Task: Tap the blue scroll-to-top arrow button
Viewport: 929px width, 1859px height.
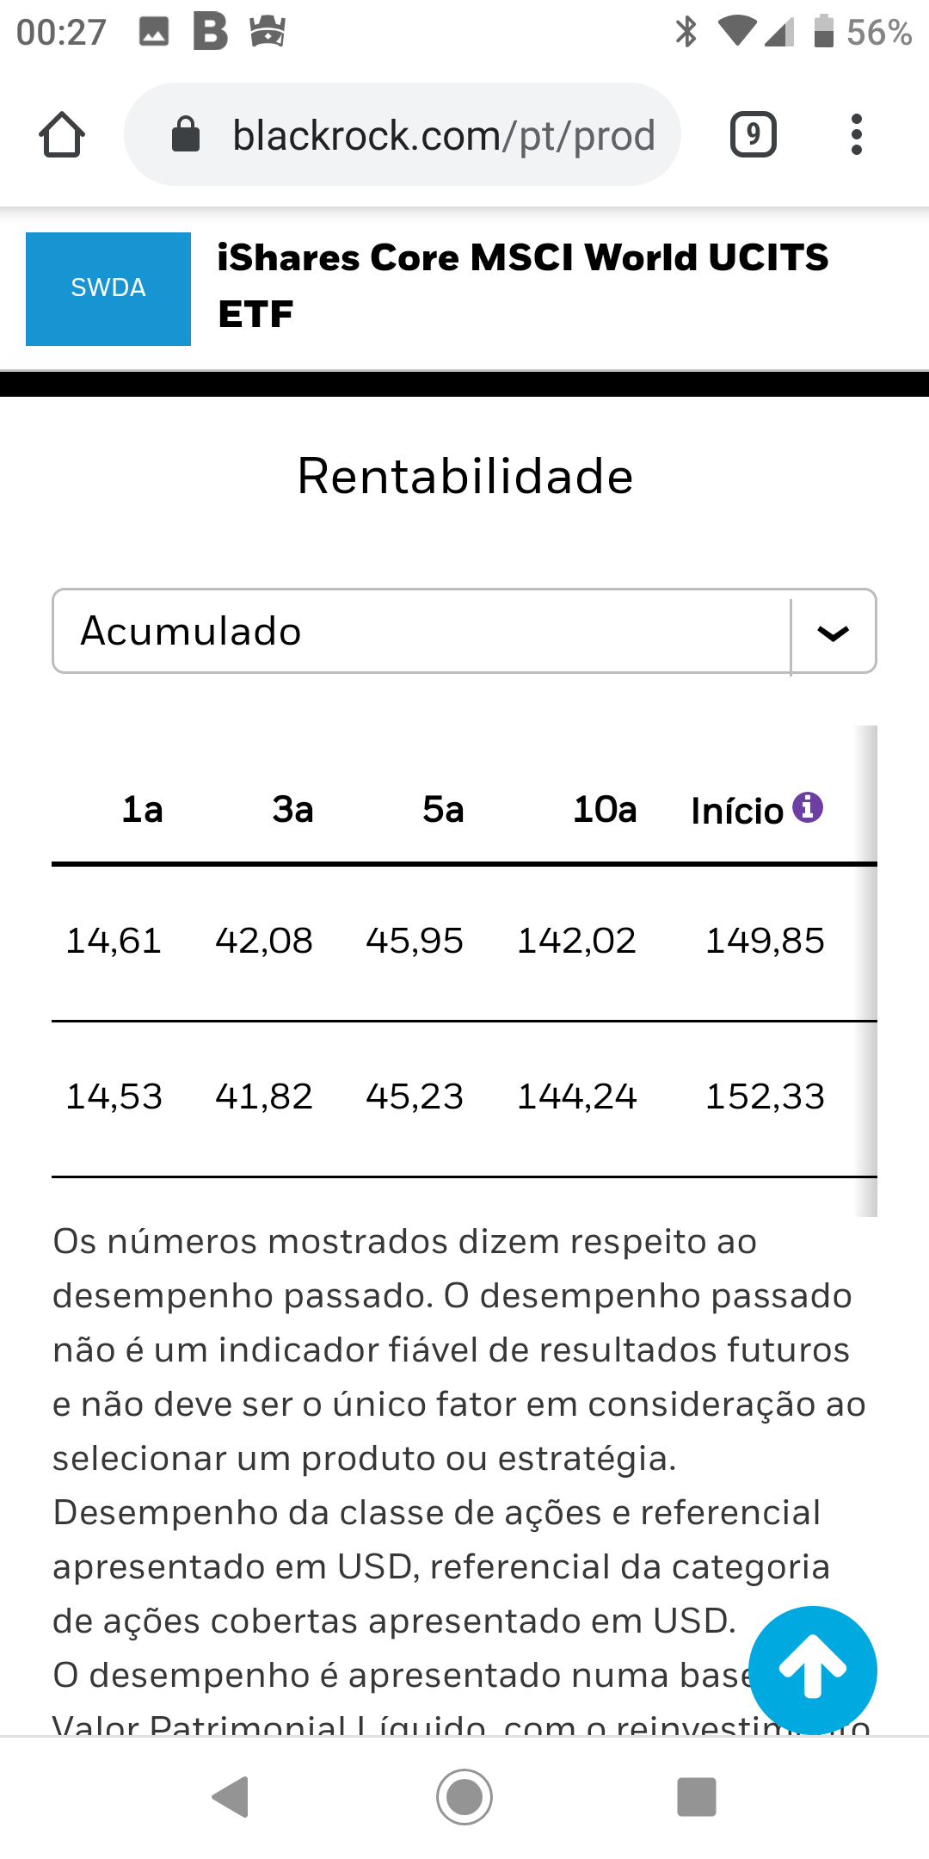Action: [813, 1671]
